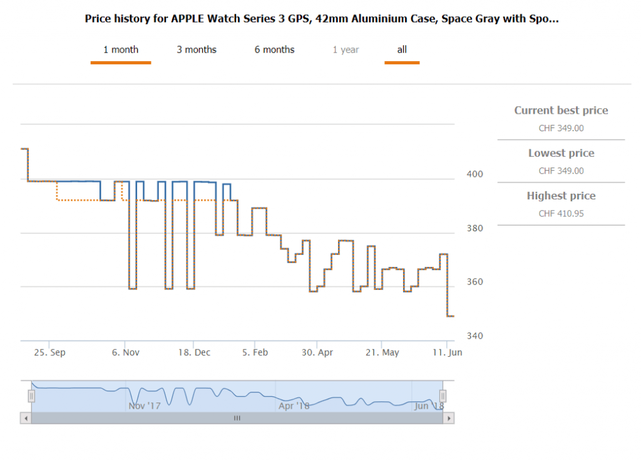
Task: Click the 6. Nov x-axis date label
Action: click(125, 352)
